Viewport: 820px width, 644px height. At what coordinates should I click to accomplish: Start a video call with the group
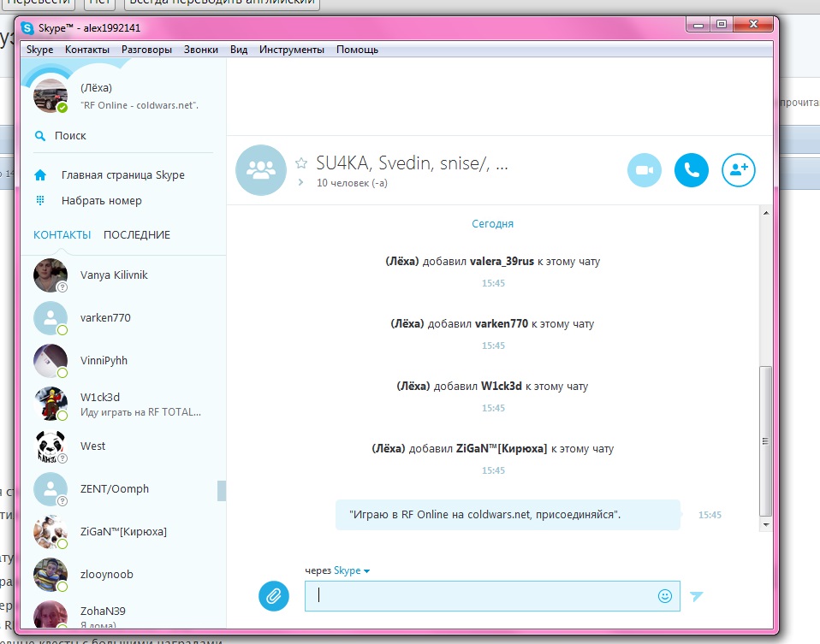[x=645, y=170]
